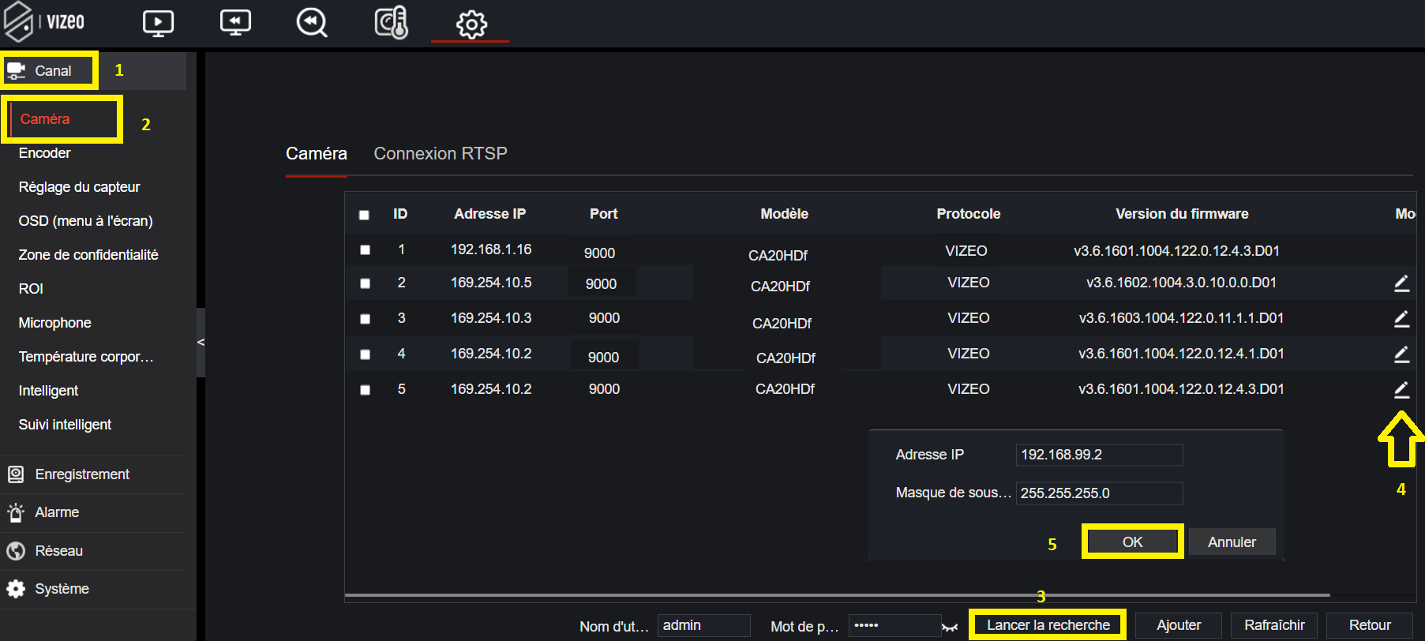
Task: Edit camera ID 2 with pencil icon
Action: 1401,283
